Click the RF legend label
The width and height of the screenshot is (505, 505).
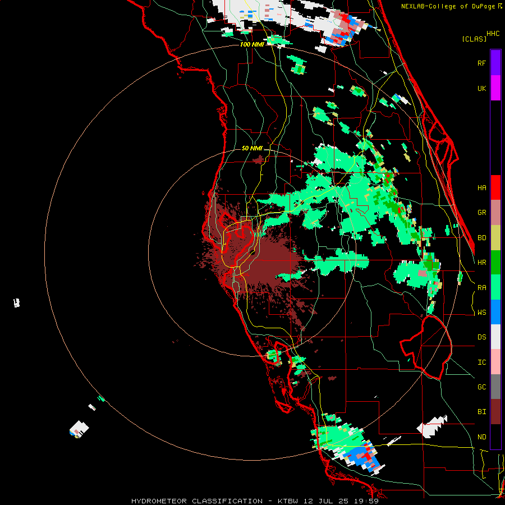point(481,63)
